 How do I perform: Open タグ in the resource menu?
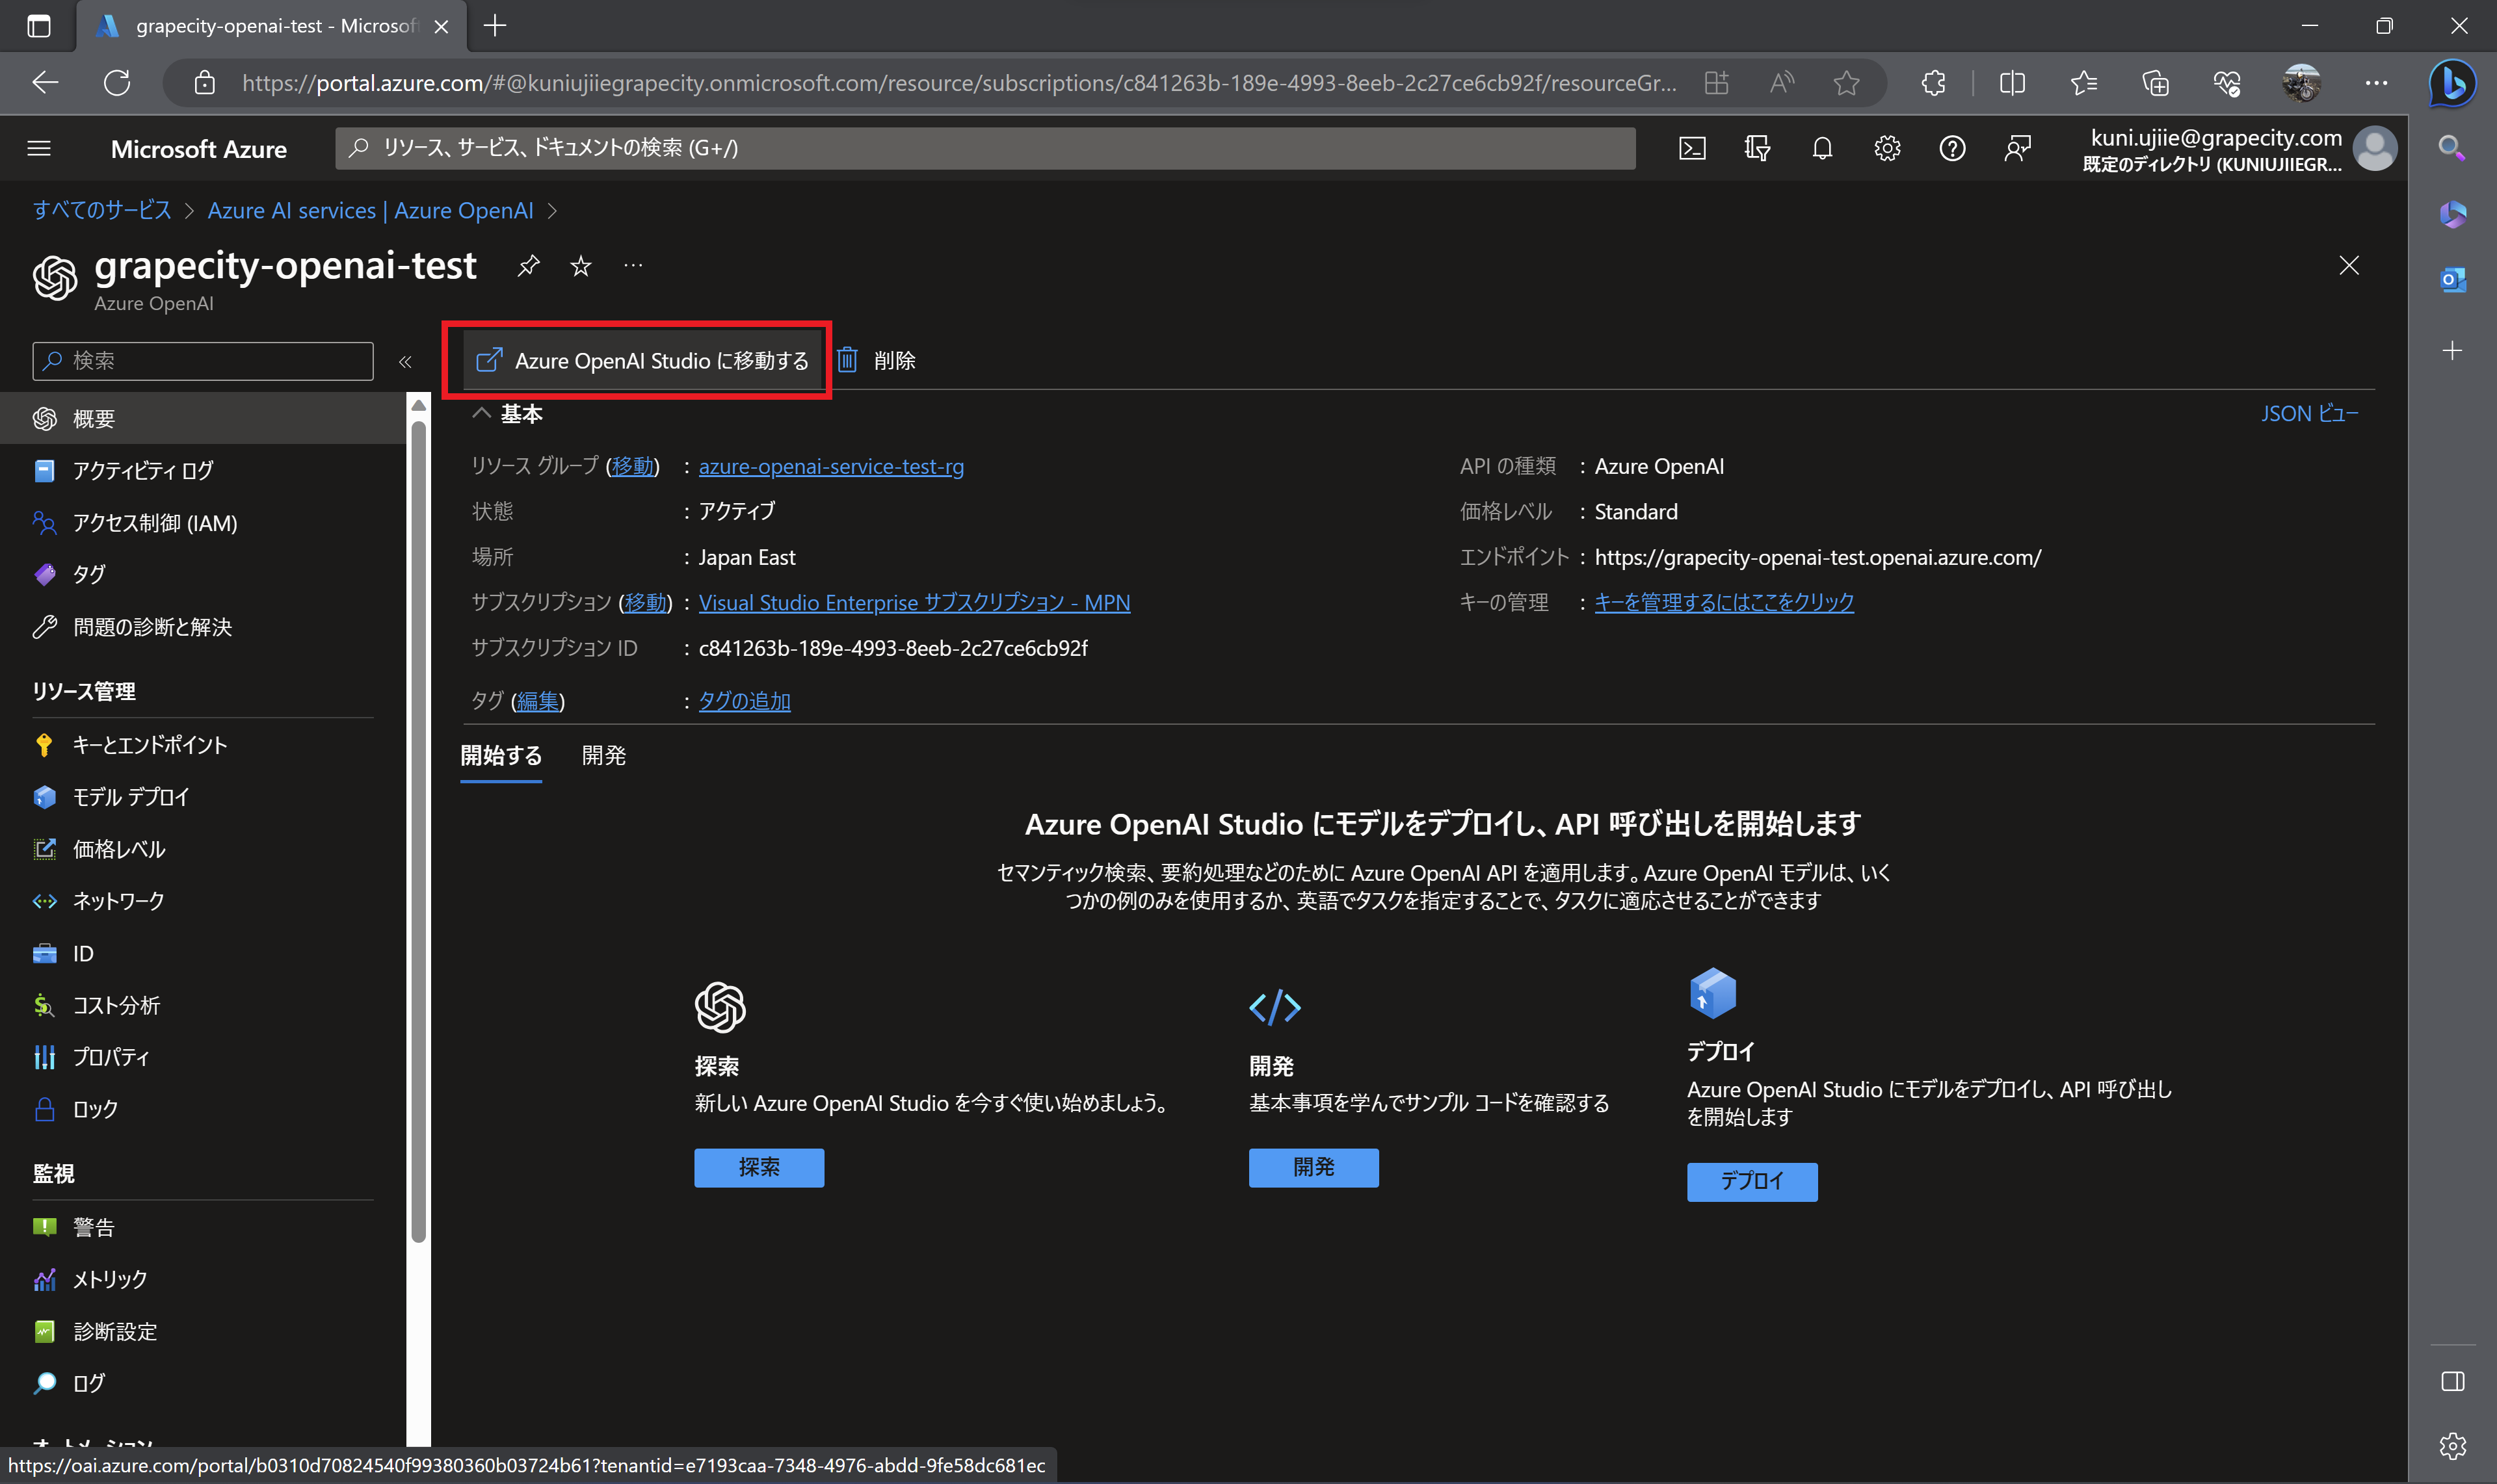point(203,574)
